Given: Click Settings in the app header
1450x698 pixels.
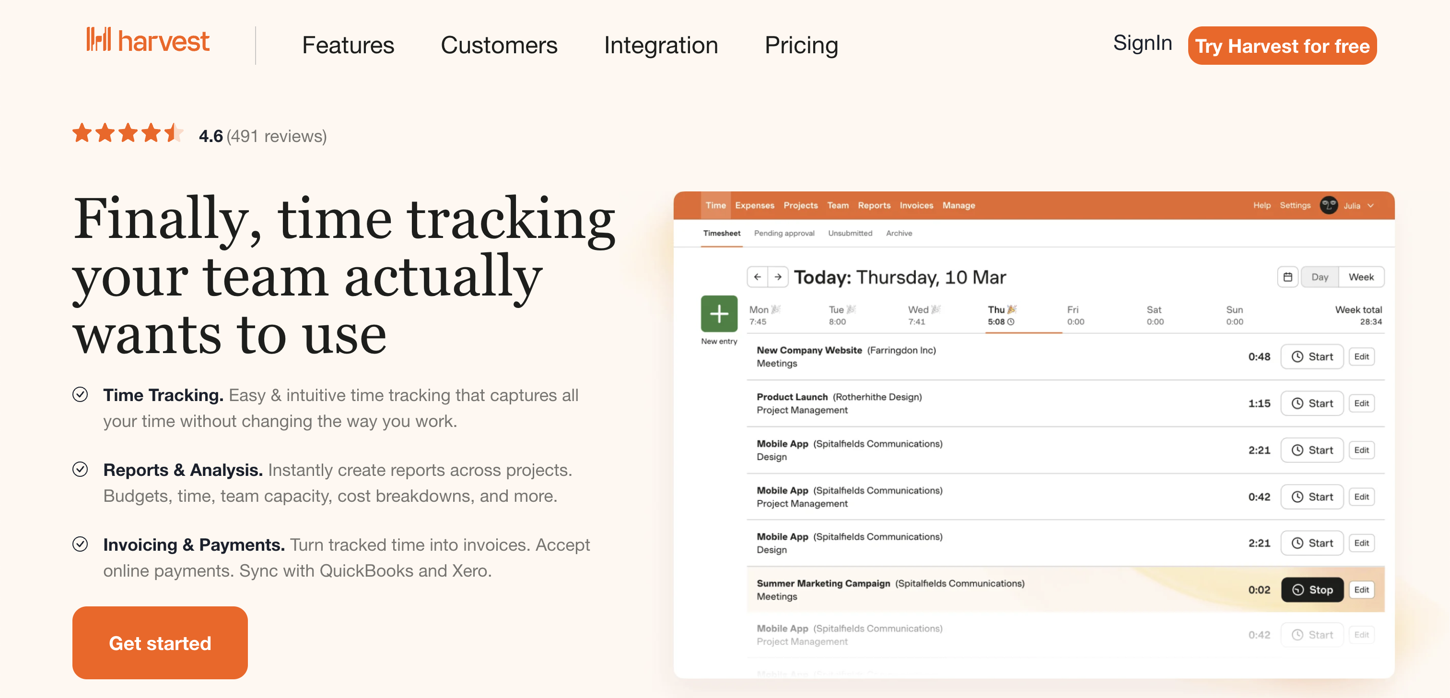Looking at the screenshot, I should point(1295,205).
